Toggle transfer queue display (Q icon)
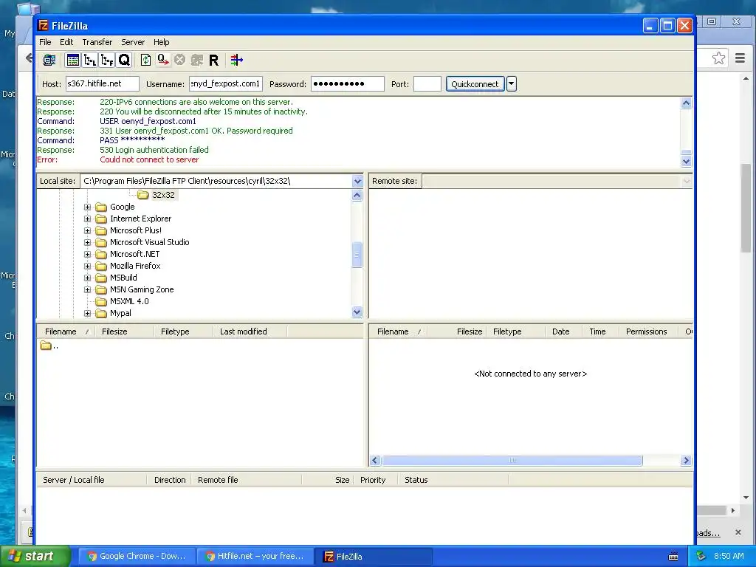 click(x=124, y=61)
